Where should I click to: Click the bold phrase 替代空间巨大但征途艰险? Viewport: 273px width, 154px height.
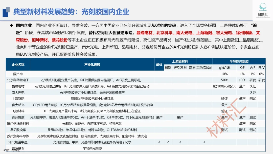click(110, 33)
